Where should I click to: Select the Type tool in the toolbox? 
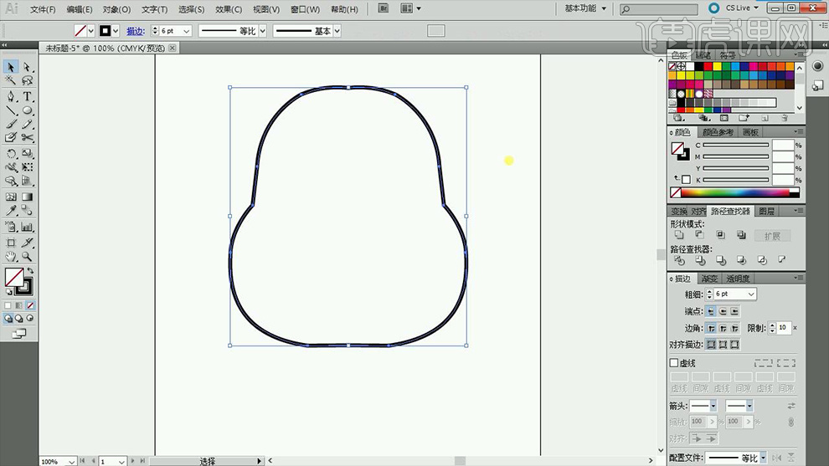(x=28, y=96)
